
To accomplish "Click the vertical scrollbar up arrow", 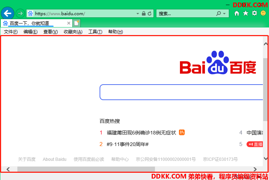I will 266,44.
